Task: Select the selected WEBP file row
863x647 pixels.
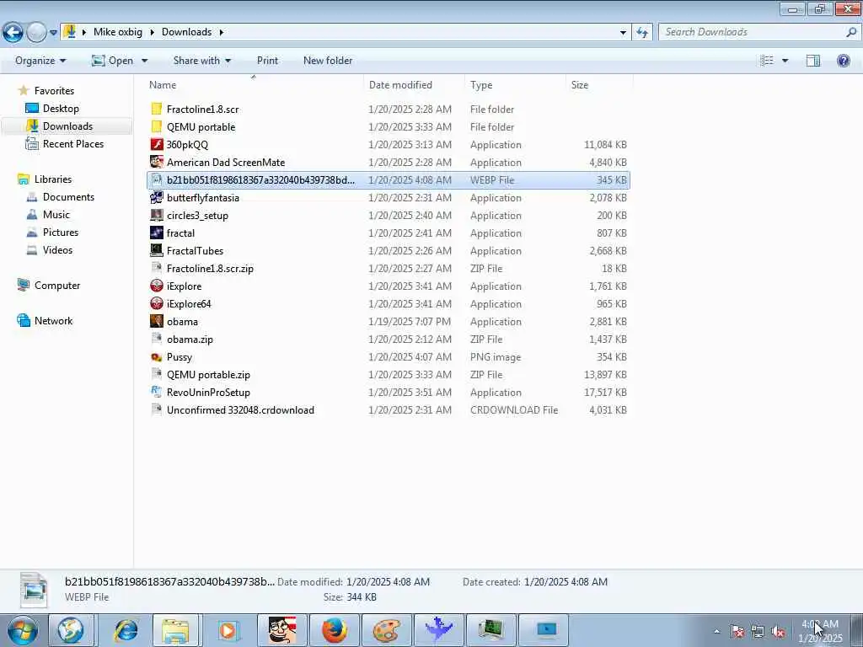Action: tap(388, 180)
